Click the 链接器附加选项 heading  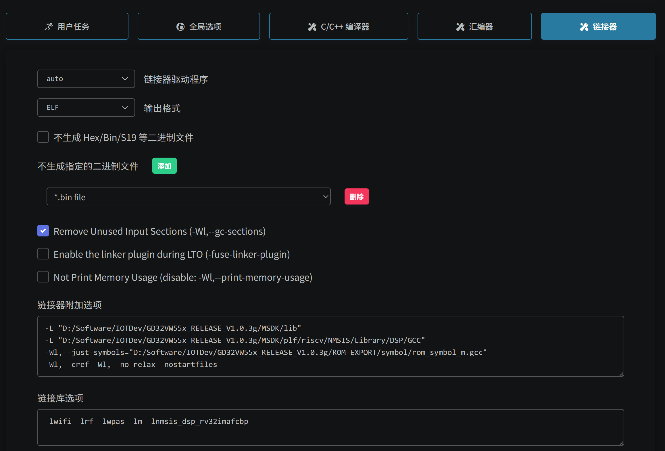[70, 305]
